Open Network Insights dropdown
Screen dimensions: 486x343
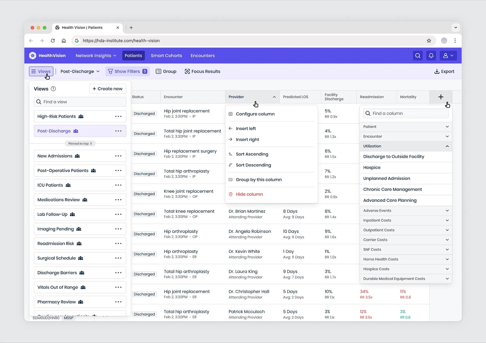tap(96, 56)
